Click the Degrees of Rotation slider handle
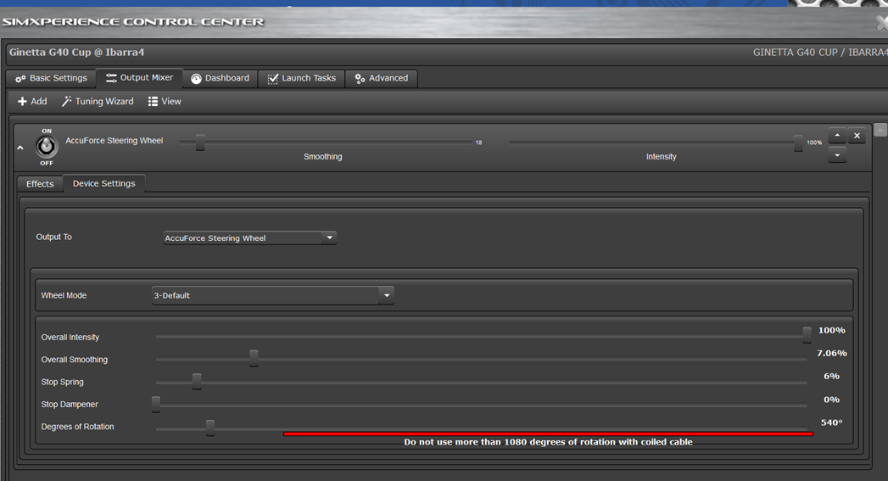Viewport: 888px width, 481px height. (x=210, y=428)
